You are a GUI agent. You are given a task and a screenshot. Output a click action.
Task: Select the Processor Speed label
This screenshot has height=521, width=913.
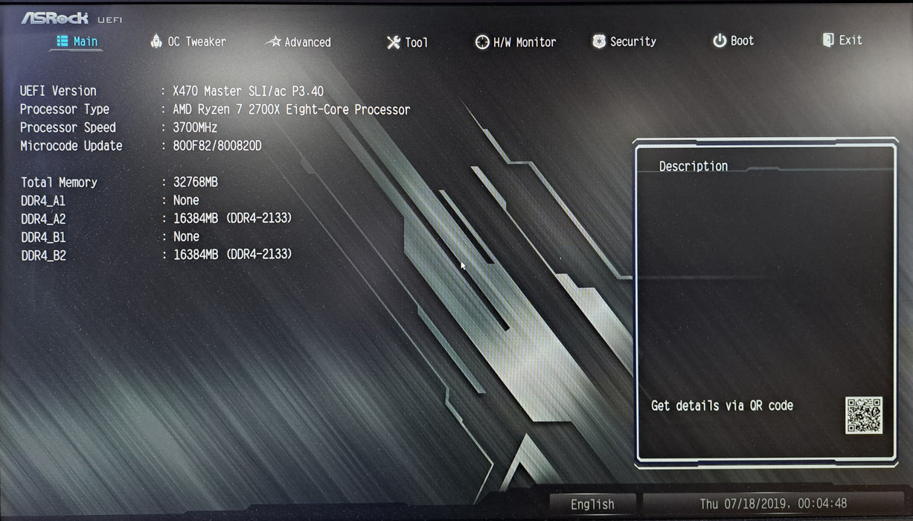point(68,127)
